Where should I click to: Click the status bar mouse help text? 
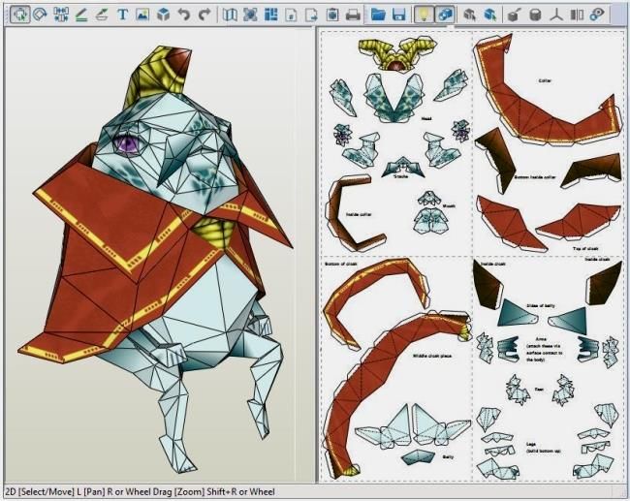(140, 491)
